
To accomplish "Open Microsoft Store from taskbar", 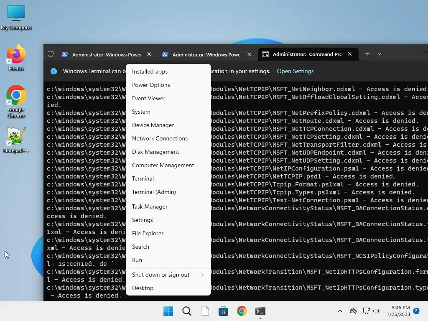I will [x=223, y=311].
